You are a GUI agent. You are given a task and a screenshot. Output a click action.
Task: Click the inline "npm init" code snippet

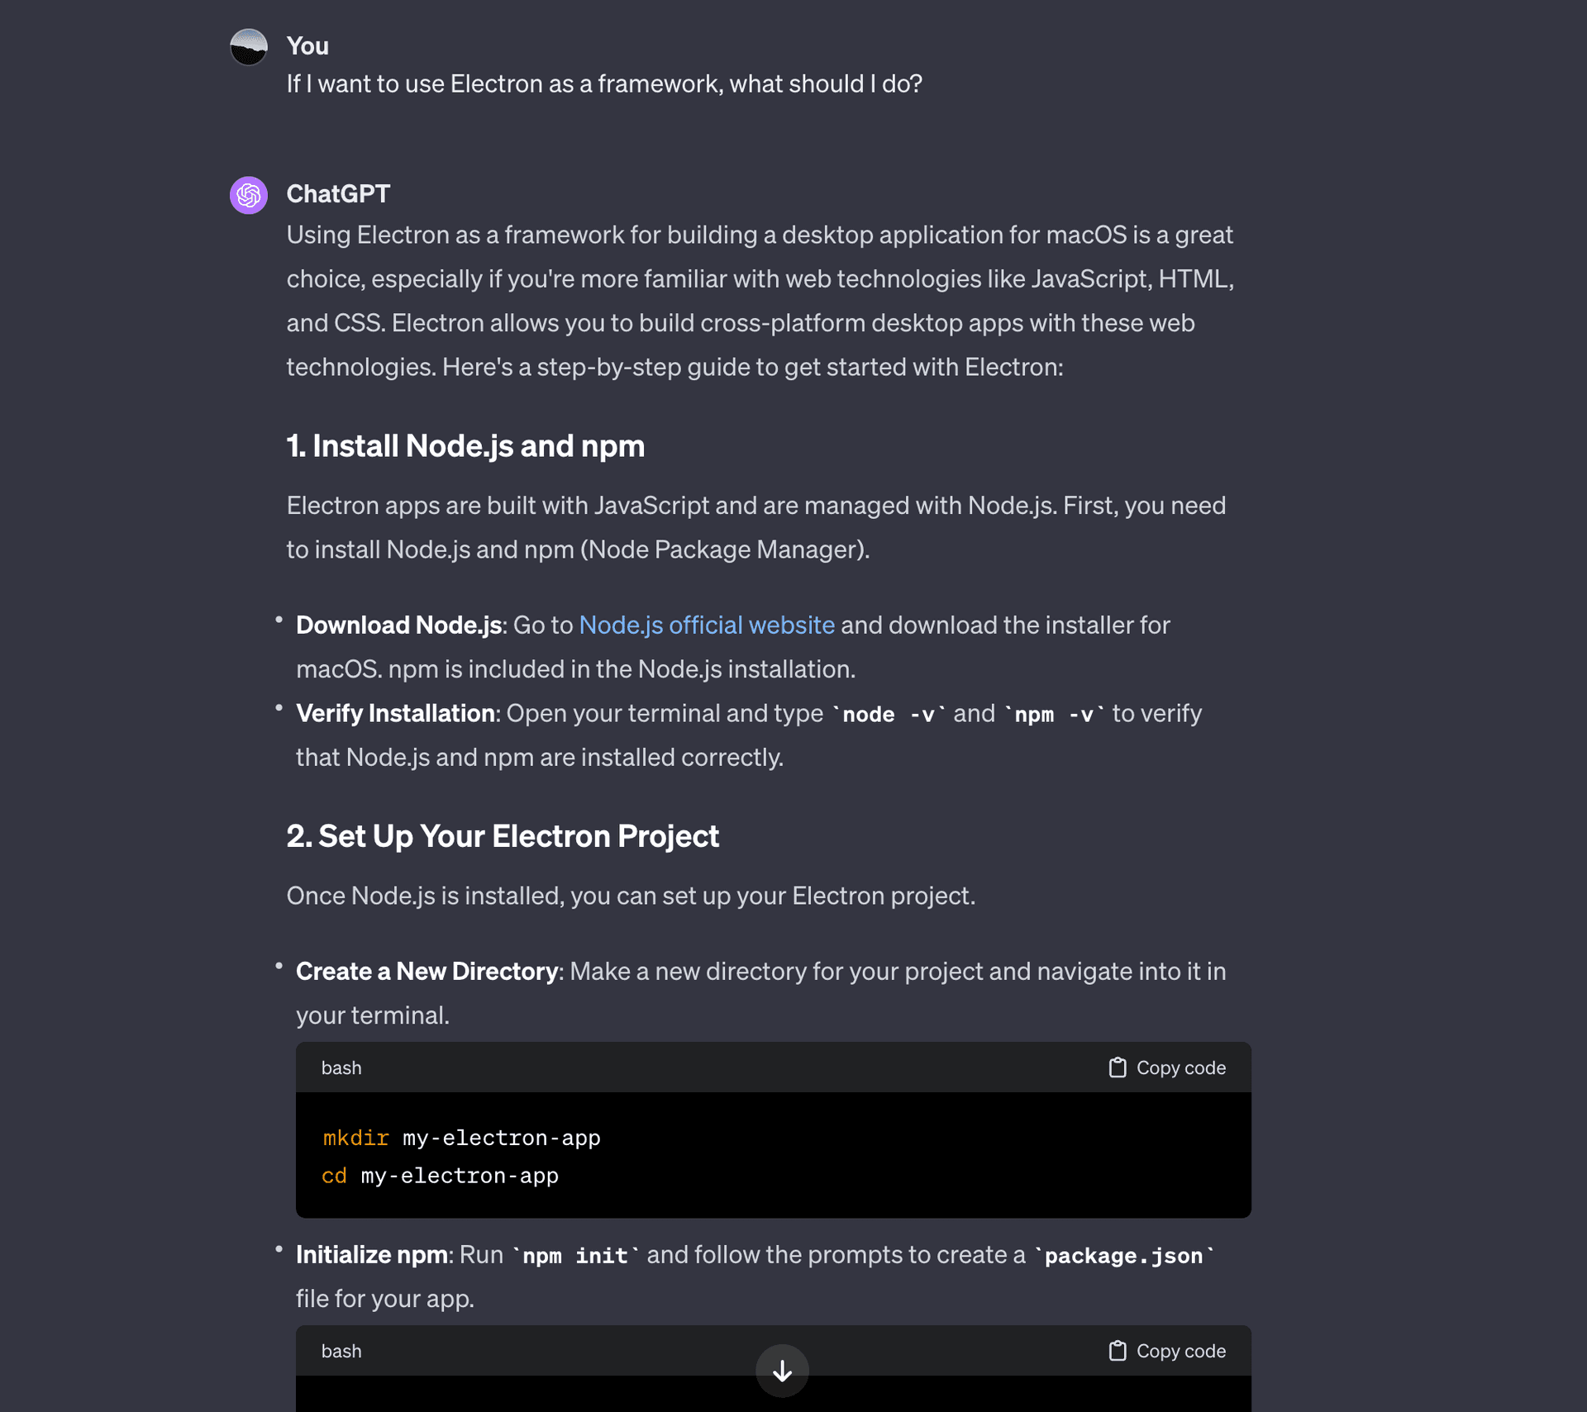(575, 1256)
